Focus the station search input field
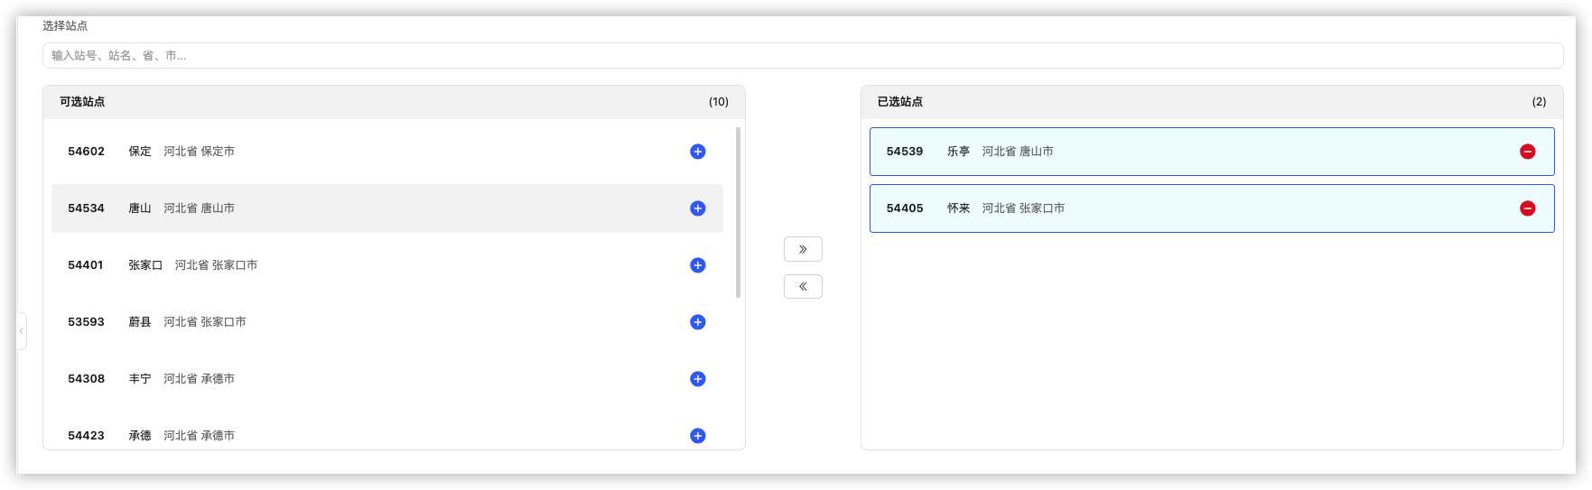 803,55
